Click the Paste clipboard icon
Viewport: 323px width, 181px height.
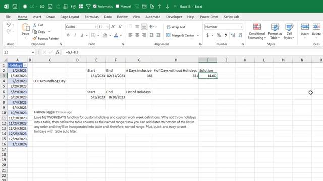(26, 27)
